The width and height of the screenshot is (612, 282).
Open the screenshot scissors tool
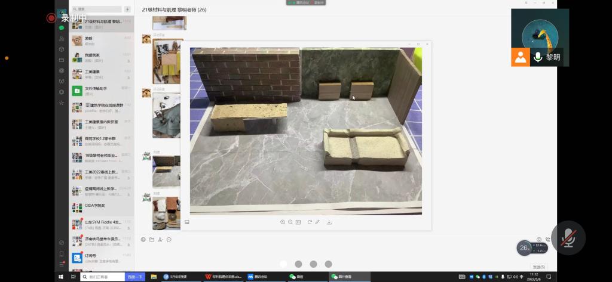click(160, 240)
